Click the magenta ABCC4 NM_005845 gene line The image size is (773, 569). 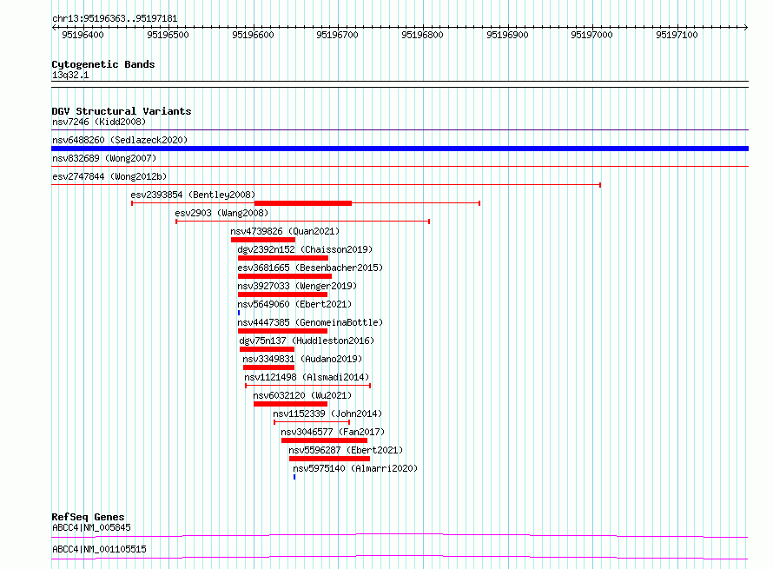click(400, 535)
